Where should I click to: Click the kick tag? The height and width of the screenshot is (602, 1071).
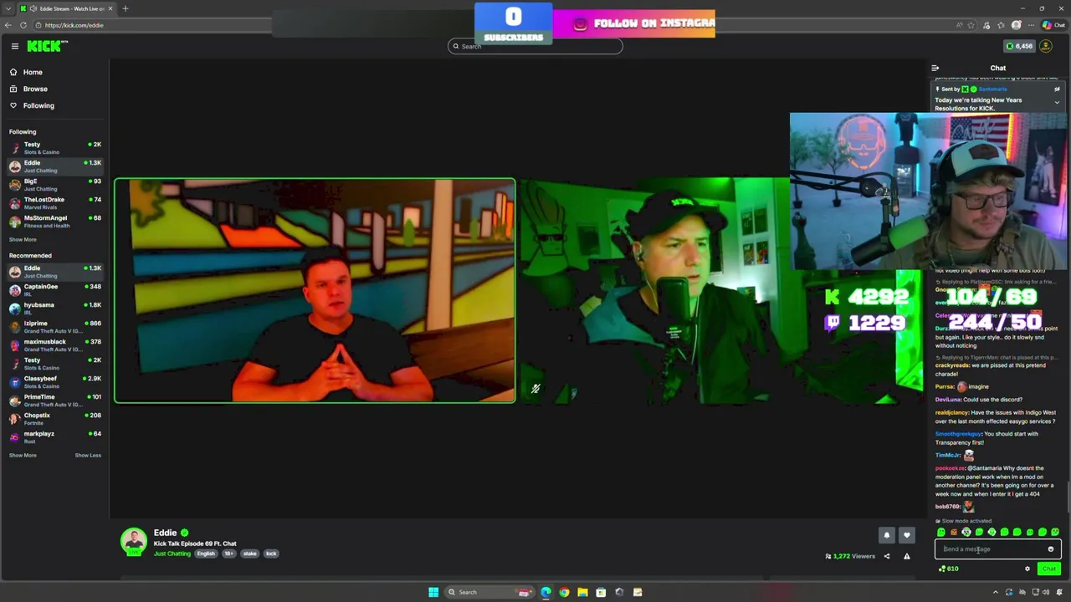coord(271,554)
